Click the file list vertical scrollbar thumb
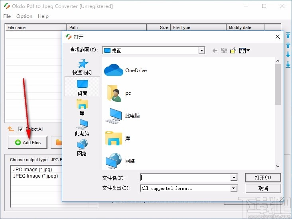 tap(278, 84)
